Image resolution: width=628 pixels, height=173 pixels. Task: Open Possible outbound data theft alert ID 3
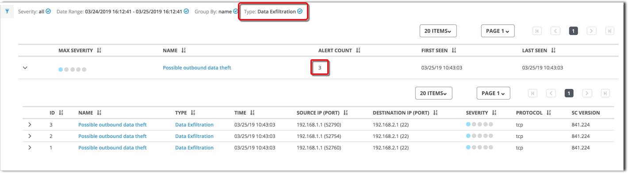click(x=112, y=125)
